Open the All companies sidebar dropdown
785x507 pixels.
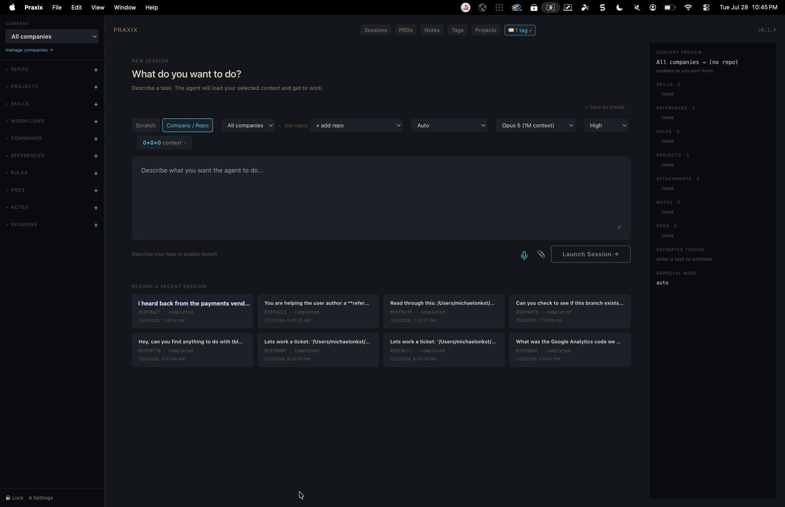(x=52, y=36)
